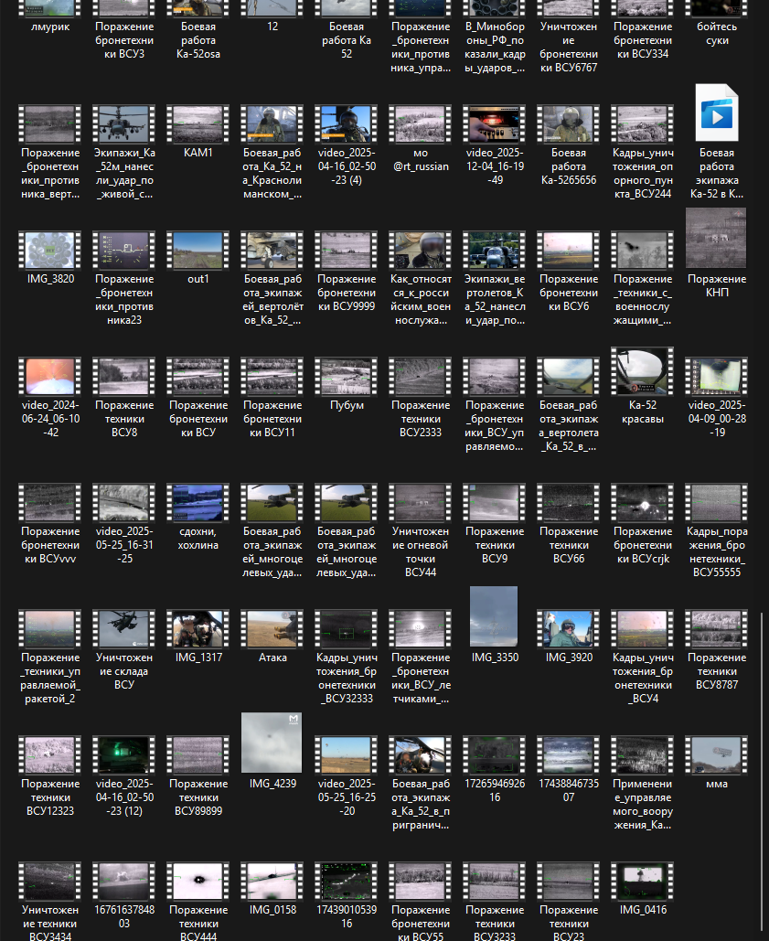Select Поражение бронетехники ВСУ55 video
Image resolution: width=769 pixels, height=941 pixels.
click(x=421, y=901)
